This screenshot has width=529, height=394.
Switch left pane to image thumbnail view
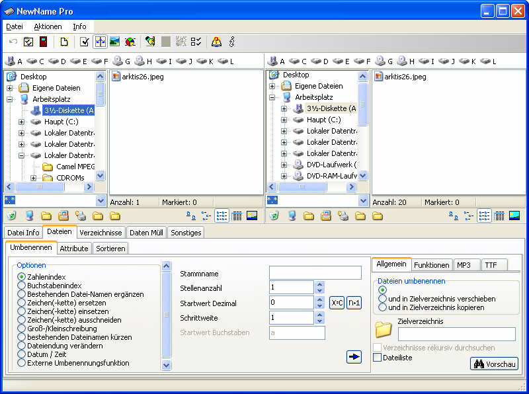coord(251,216)
